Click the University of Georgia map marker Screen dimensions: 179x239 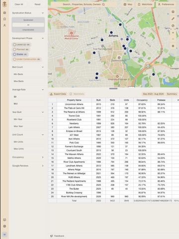117,76
